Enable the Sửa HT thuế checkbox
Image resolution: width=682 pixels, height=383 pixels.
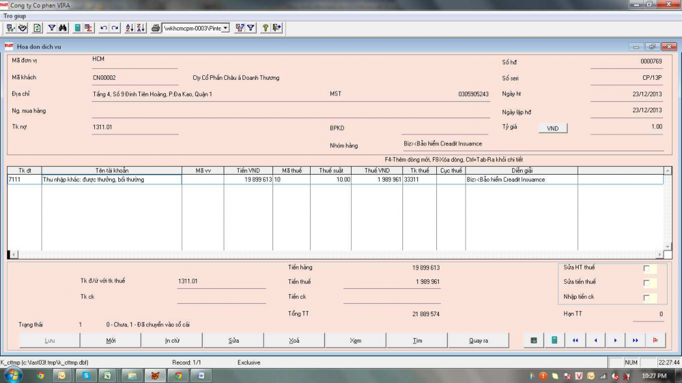[x=646, y=268]
